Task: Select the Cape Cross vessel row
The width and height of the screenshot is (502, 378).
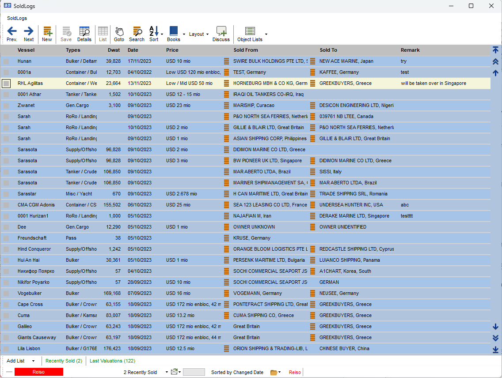Action: tap(245, 304)
